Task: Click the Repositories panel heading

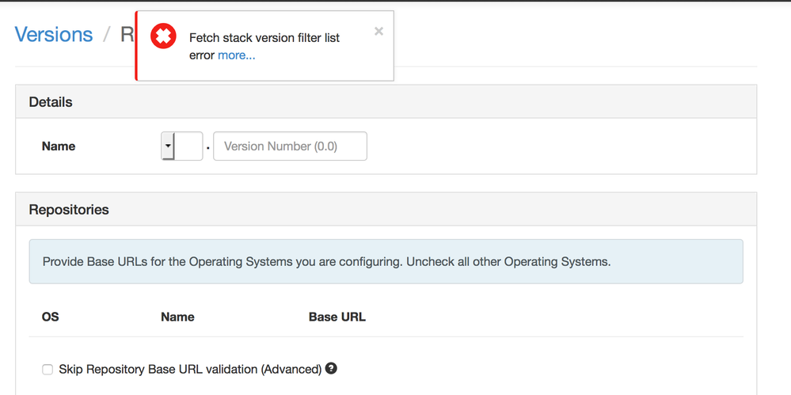Action: tap(69, 210)
